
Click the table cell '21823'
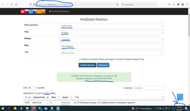point(27,102)
